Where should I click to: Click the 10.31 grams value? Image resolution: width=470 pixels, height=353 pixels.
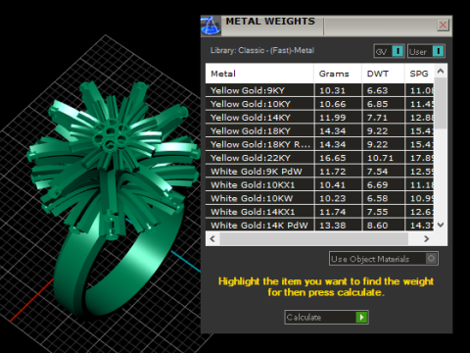[332, 90]
